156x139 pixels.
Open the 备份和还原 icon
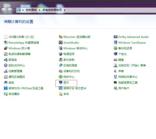pos(115,48)
